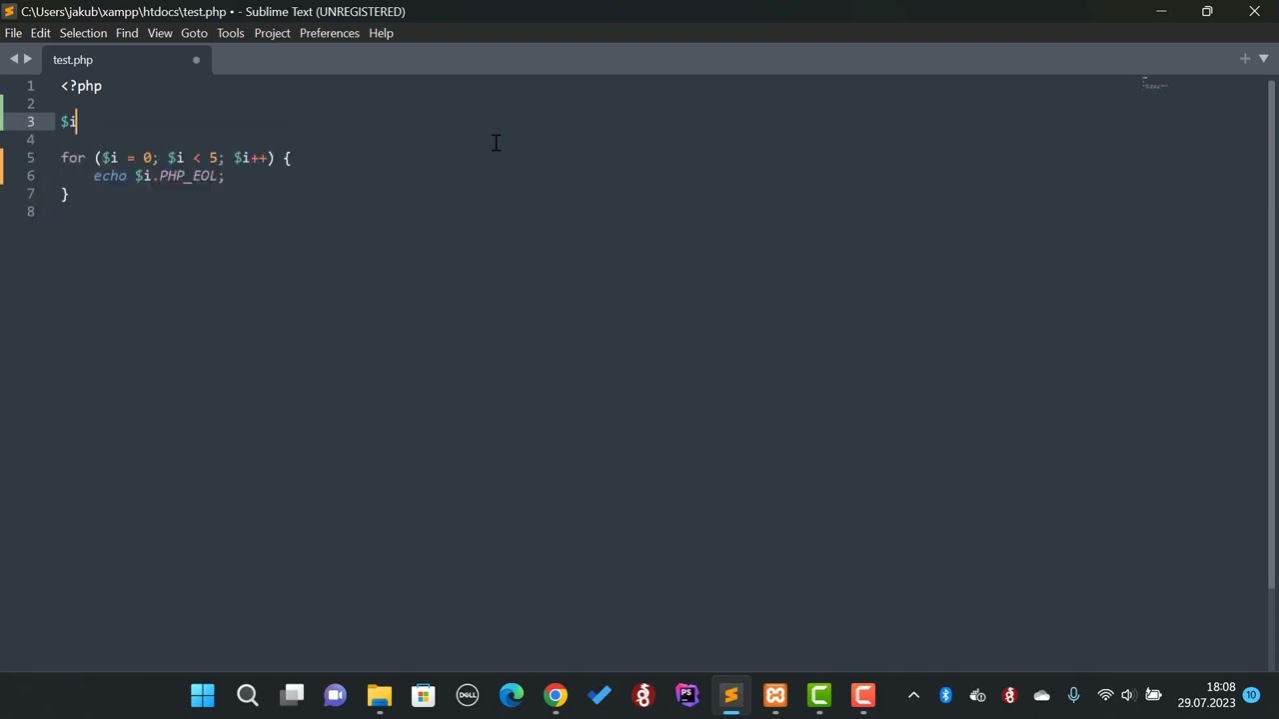Click the vertical scrollbar
This screenshot has height=719, width=1279.
click(1271, 335)
